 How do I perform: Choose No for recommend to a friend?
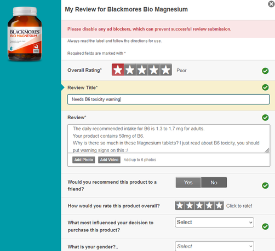(214, 182)
